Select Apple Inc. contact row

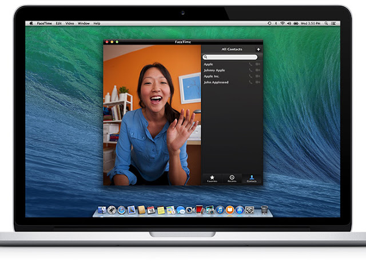232,76
